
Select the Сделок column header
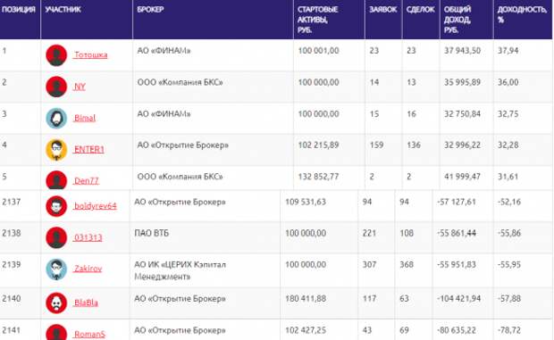(420, 10)
